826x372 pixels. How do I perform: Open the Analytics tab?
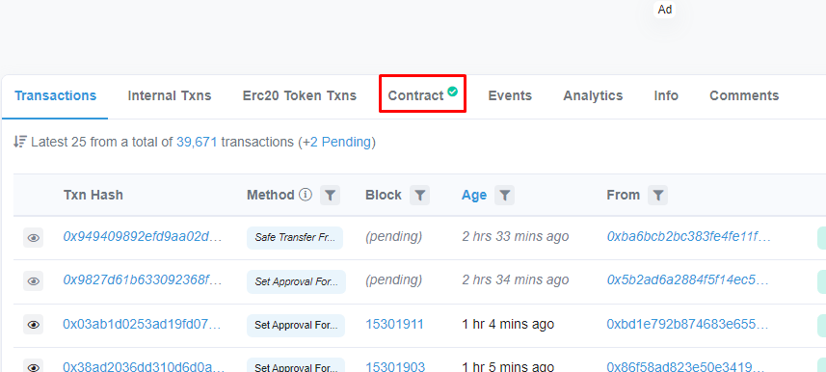[x=593, y=96]
